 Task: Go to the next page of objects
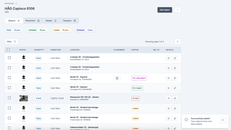(x=177, y=42)
